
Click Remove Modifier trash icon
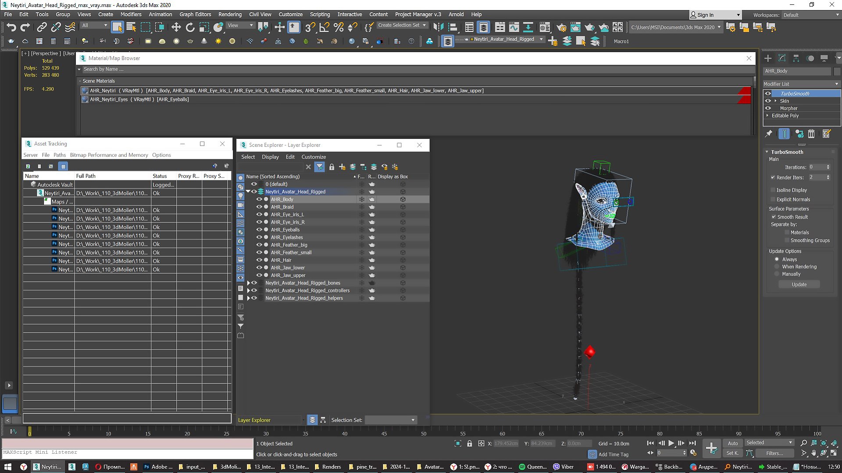(x=811, y=134)
